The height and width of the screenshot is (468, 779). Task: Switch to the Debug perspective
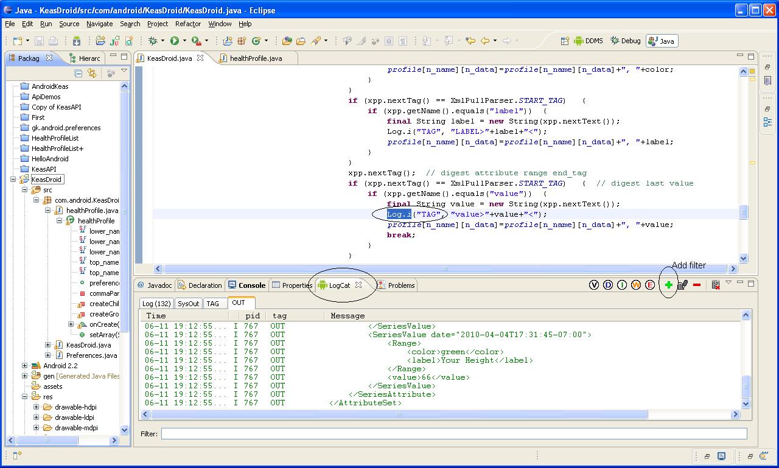point(625,41)
